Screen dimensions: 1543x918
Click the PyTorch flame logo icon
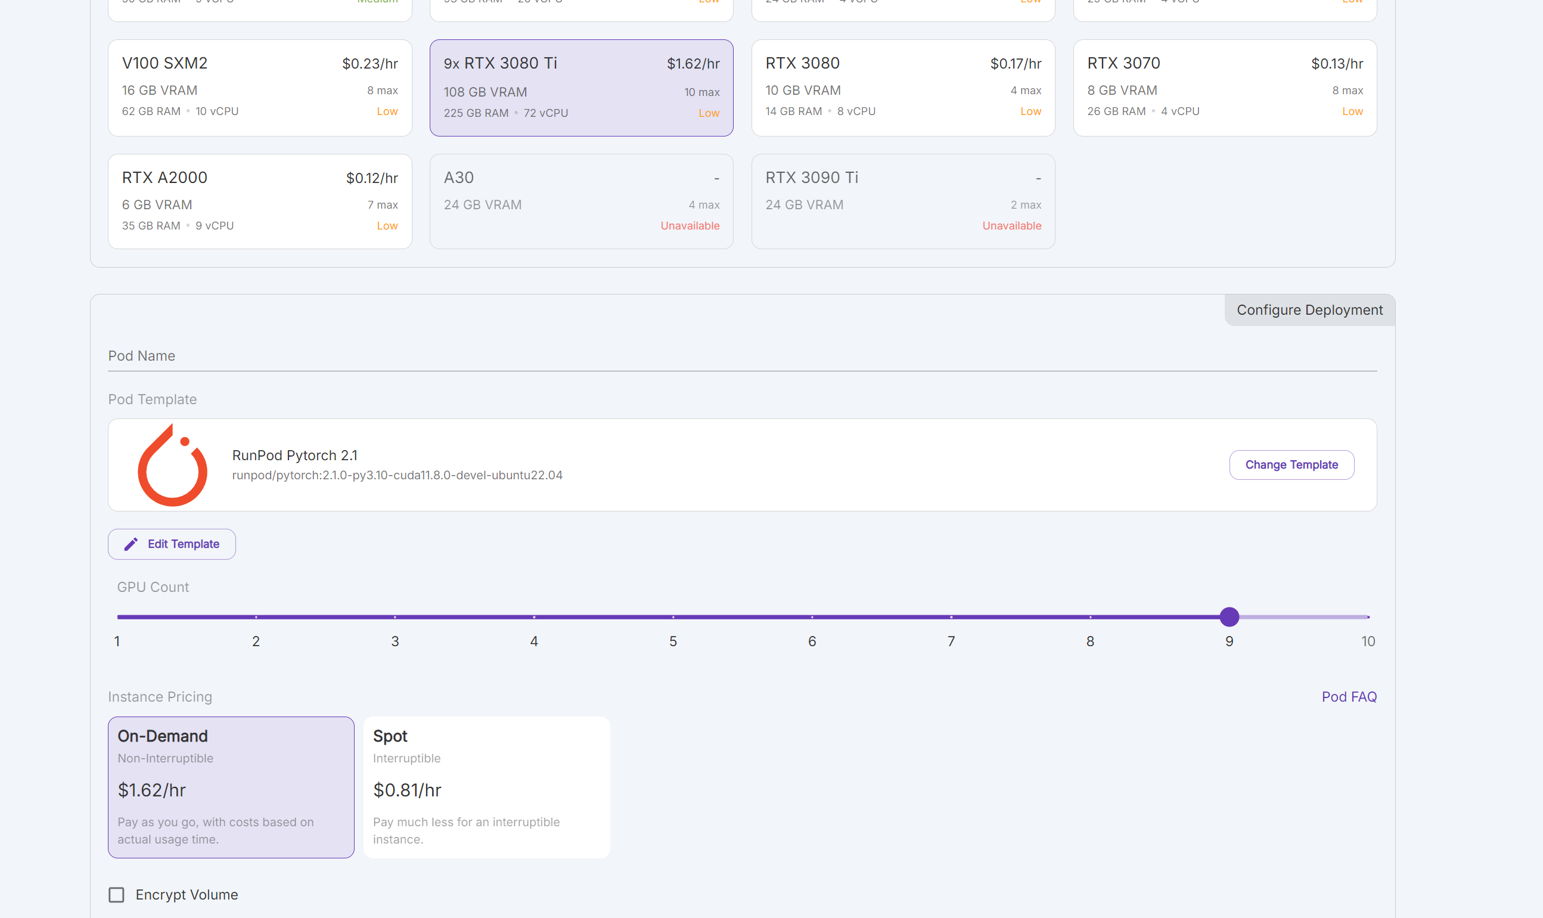172,465
